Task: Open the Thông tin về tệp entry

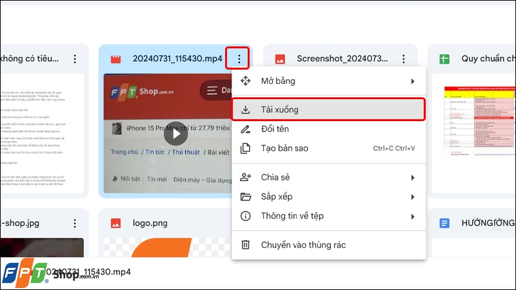Action: (328, 216)
